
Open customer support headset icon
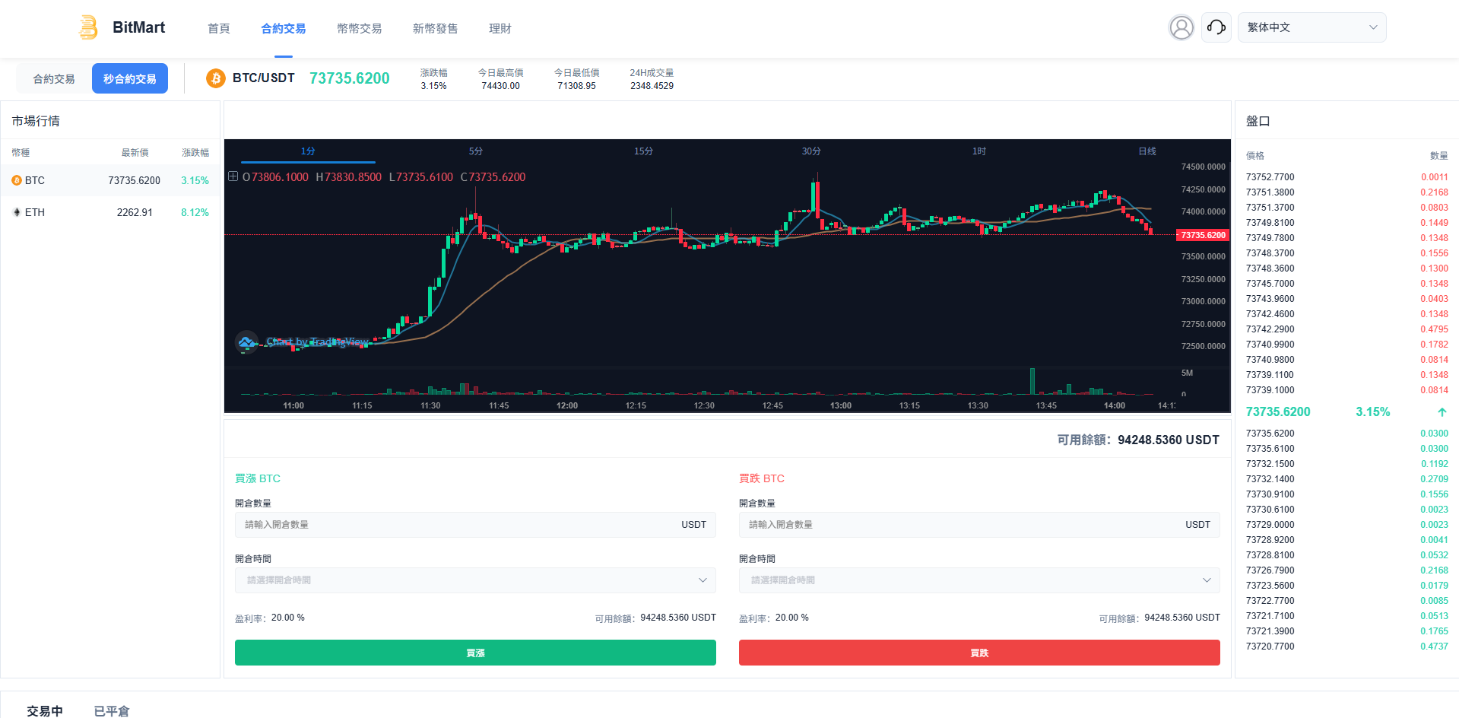(1216, 27)
